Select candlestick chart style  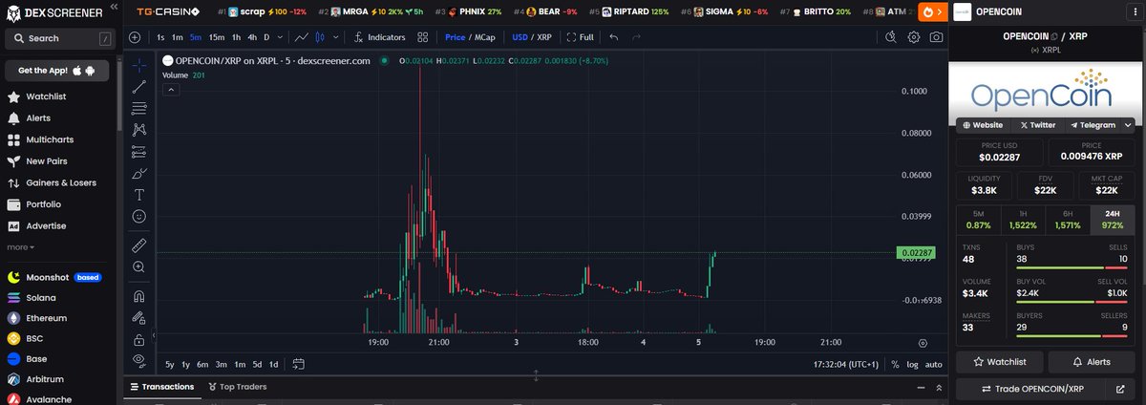(321, 37)
